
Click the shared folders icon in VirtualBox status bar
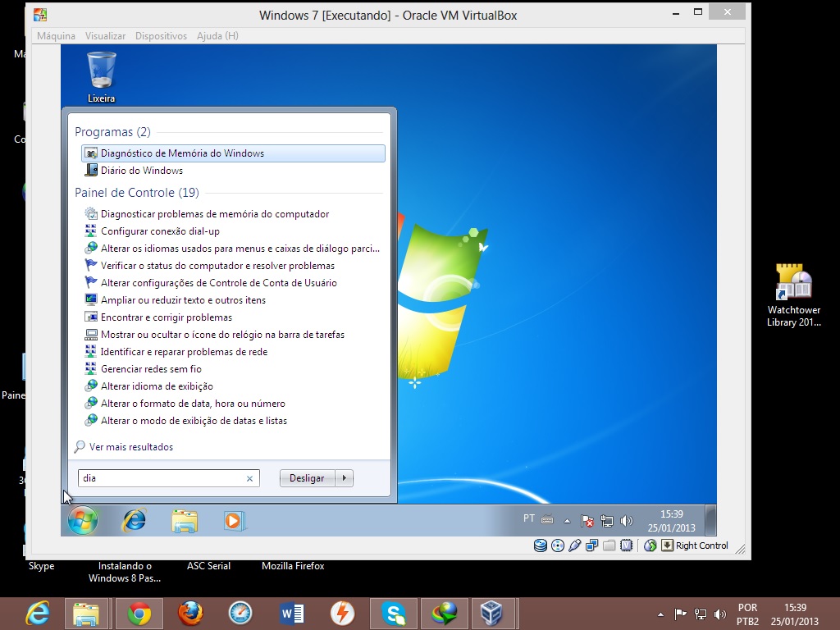point(609,546)
